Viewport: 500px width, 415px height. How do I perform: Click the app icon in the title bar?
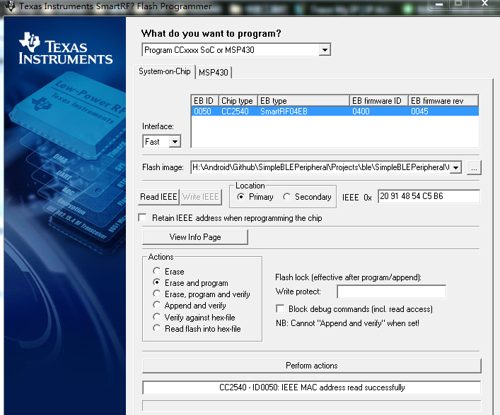click(x=10, y=6)
